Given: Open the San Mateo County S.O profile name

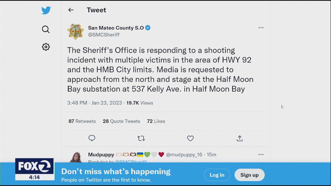Looking at the screenshot, I should tap(116, 28).
